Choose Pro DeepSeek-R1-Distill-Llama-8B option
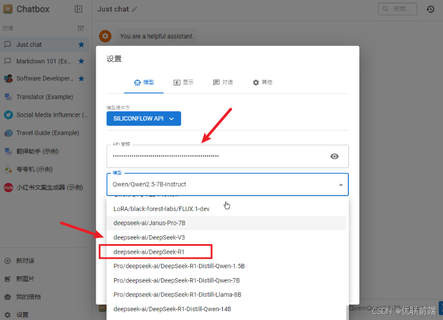The image size is (443, 320). pyautogui.click(x=226, y=295)
